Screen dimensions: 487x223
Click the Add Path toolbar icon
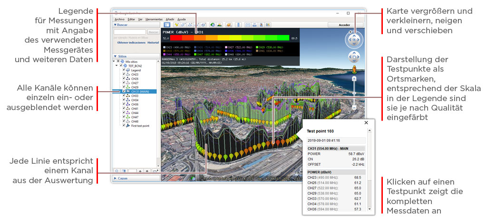[190, 25]
